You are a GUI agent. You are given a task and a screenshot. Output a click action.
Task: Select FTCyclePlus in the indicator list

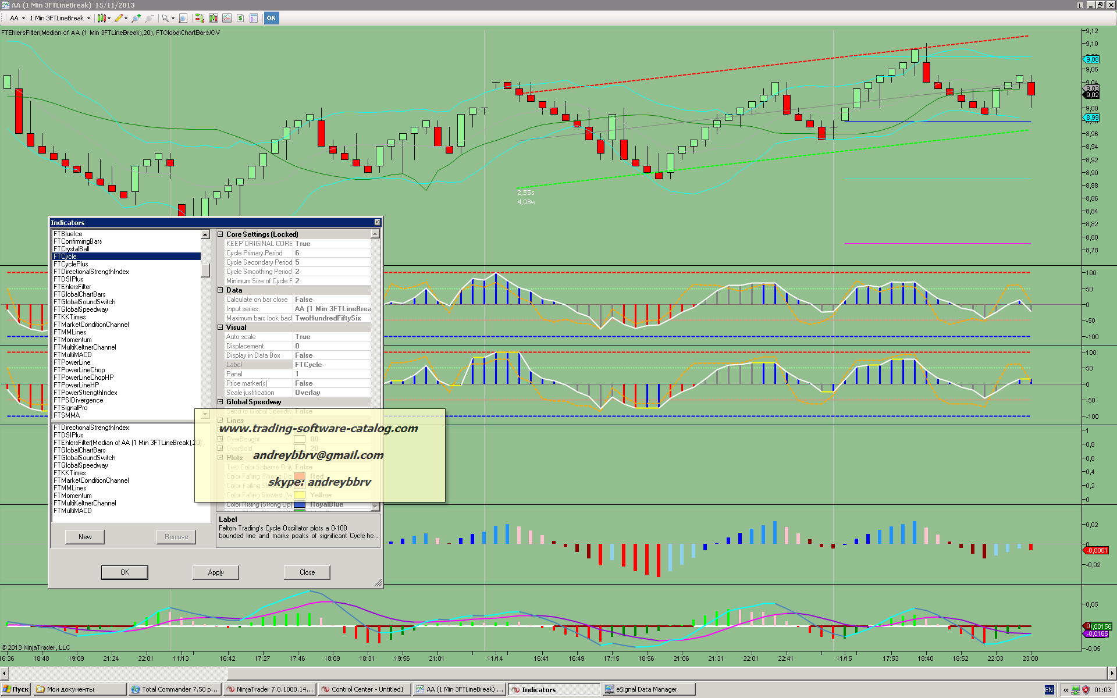(x=71, y=264)
